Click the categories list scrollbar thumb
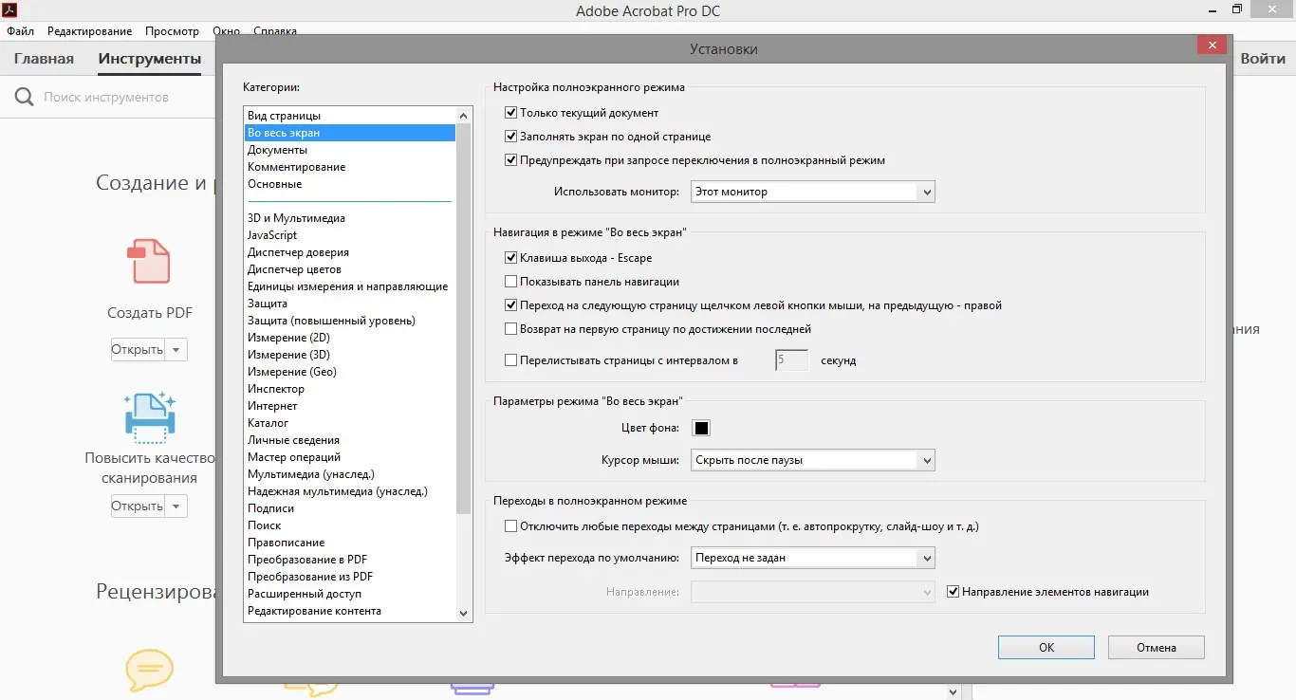Screen dimensions: 1296x700 click(464, 319)
